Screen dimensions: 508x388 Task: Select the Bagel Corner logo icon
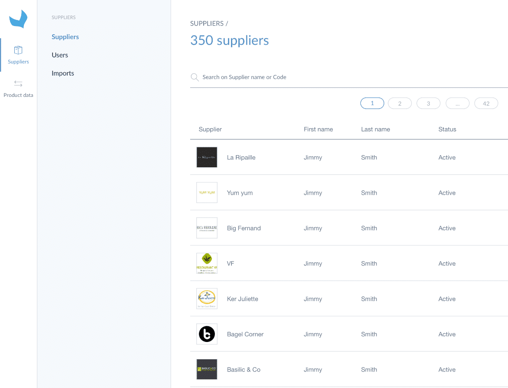point(207,334)
